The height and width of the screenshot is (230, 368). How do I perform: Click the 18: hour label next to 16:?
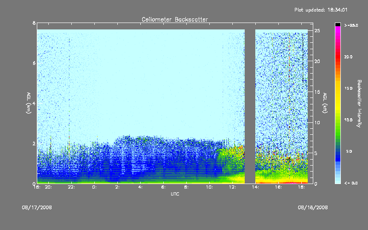[x=301, y=187]
